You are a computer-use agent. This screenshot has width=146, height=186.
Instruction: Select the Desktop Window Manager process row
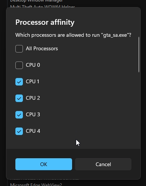[36, 1]
